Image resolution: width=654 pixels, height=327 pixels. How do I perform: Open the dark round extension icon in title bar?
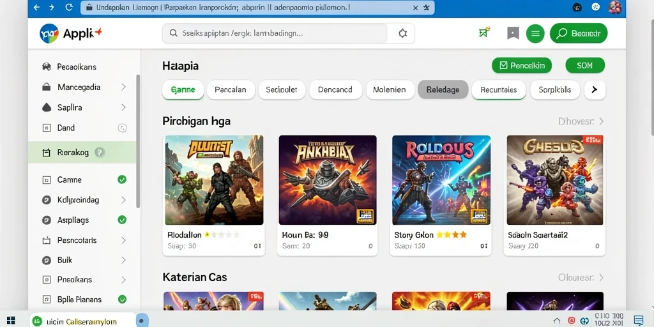577,7
